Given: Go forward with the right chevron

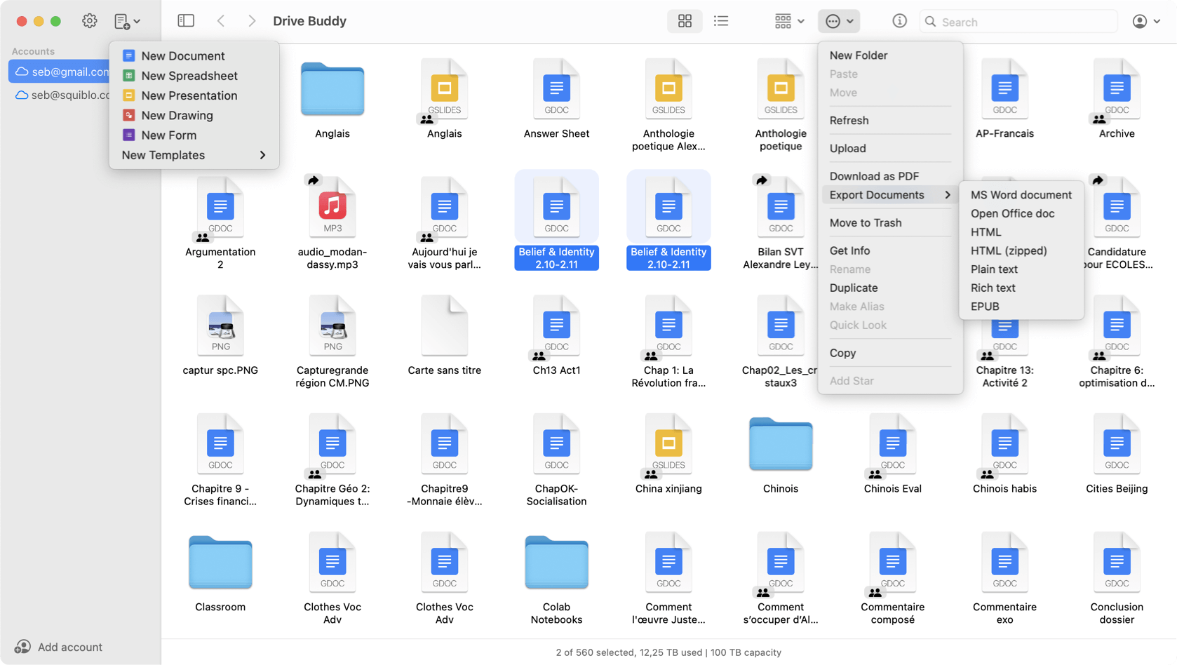Looking at the screenshot, I should point(252,21).
